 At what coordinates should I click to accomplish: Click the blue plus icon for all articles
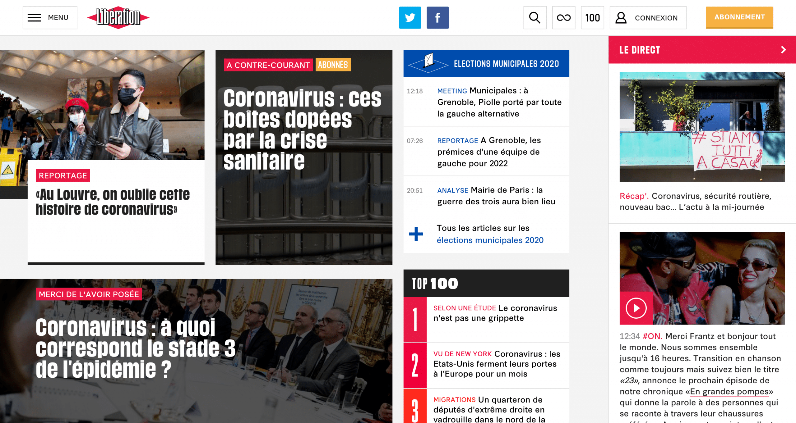(x=416, y=234)
